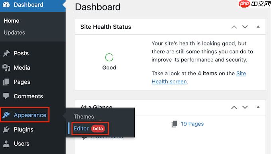Click the Media library icon
271x154 pixels.
tap(6, 68)
